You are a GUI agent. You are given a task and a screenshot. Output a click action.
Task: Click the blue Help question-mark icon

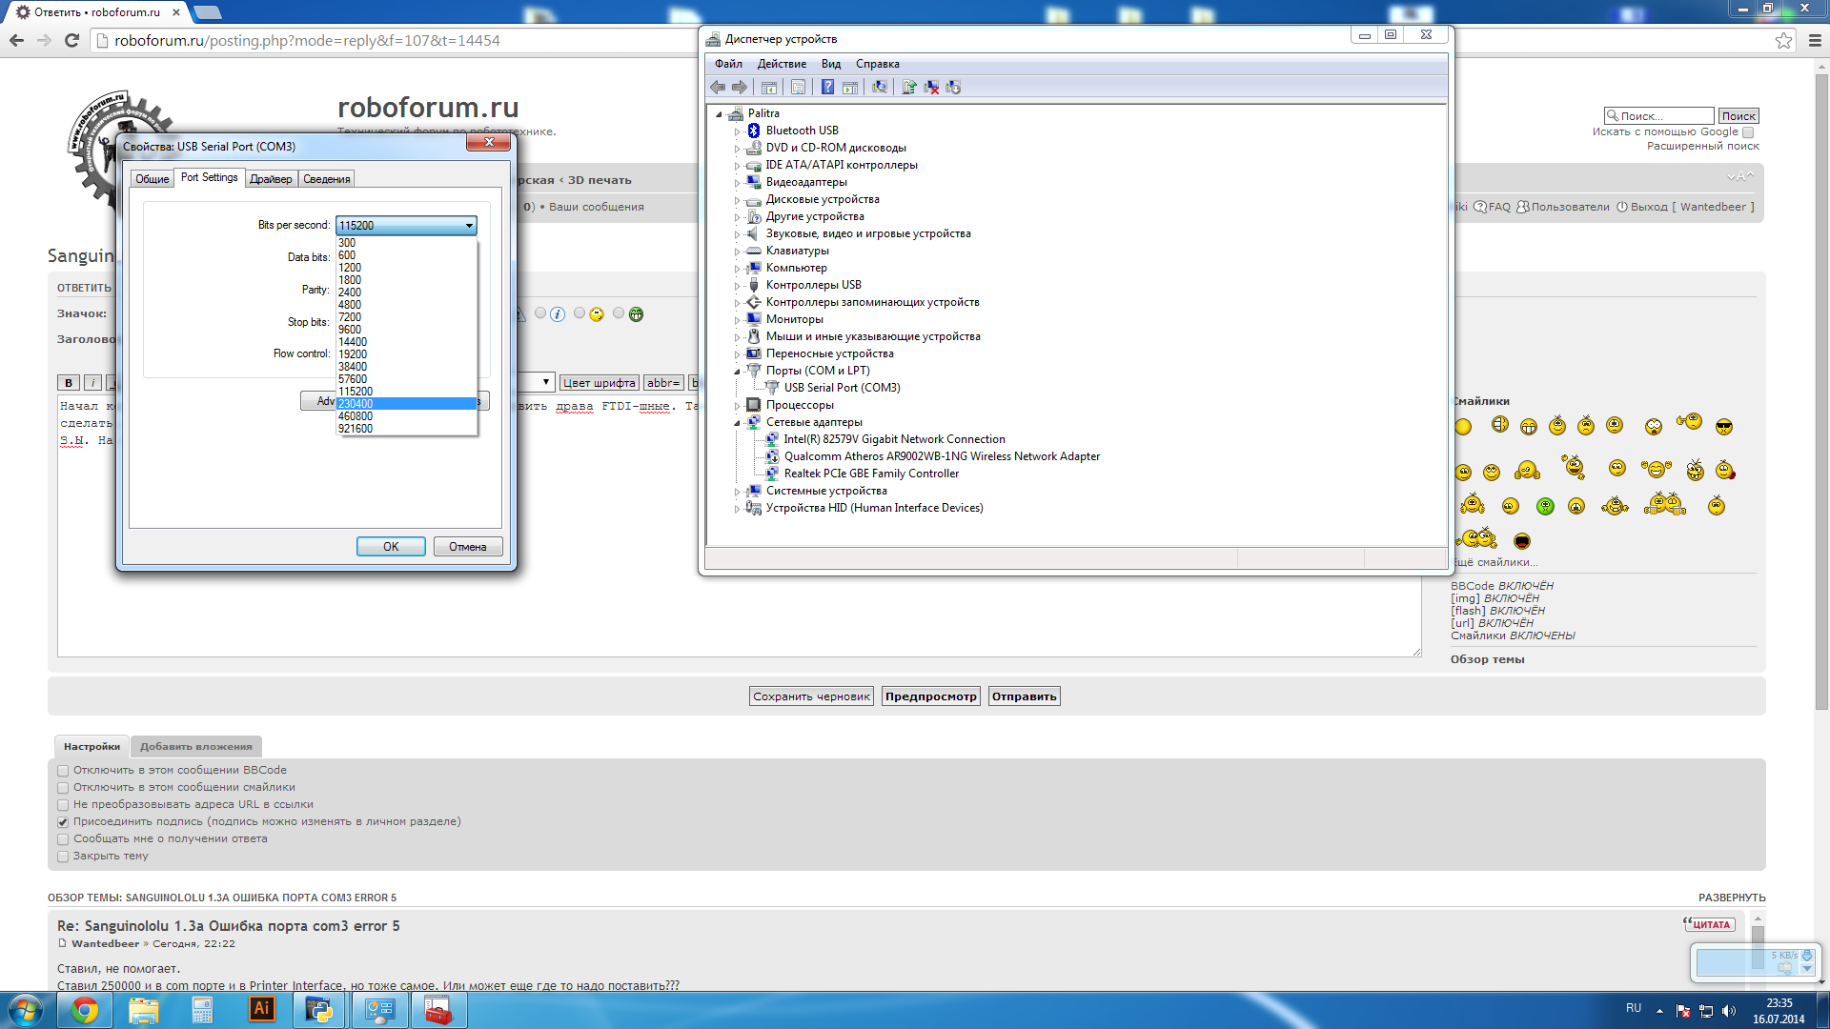click(827, 87)
